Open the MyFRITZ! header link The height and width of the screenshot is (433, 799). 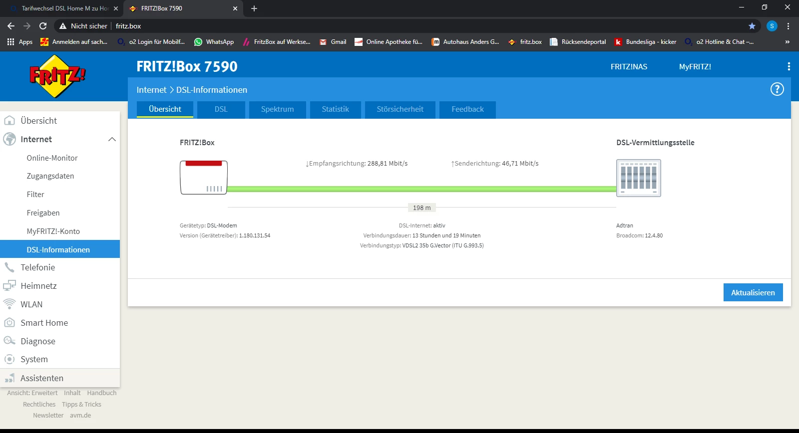[x=695, y=66]
